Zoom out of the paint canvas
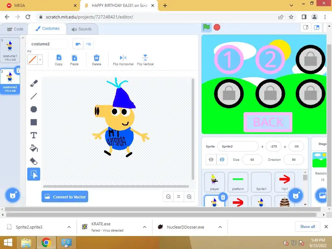Image resolution: width=332 pixels, height=249 pixels. tap(168, 197)
